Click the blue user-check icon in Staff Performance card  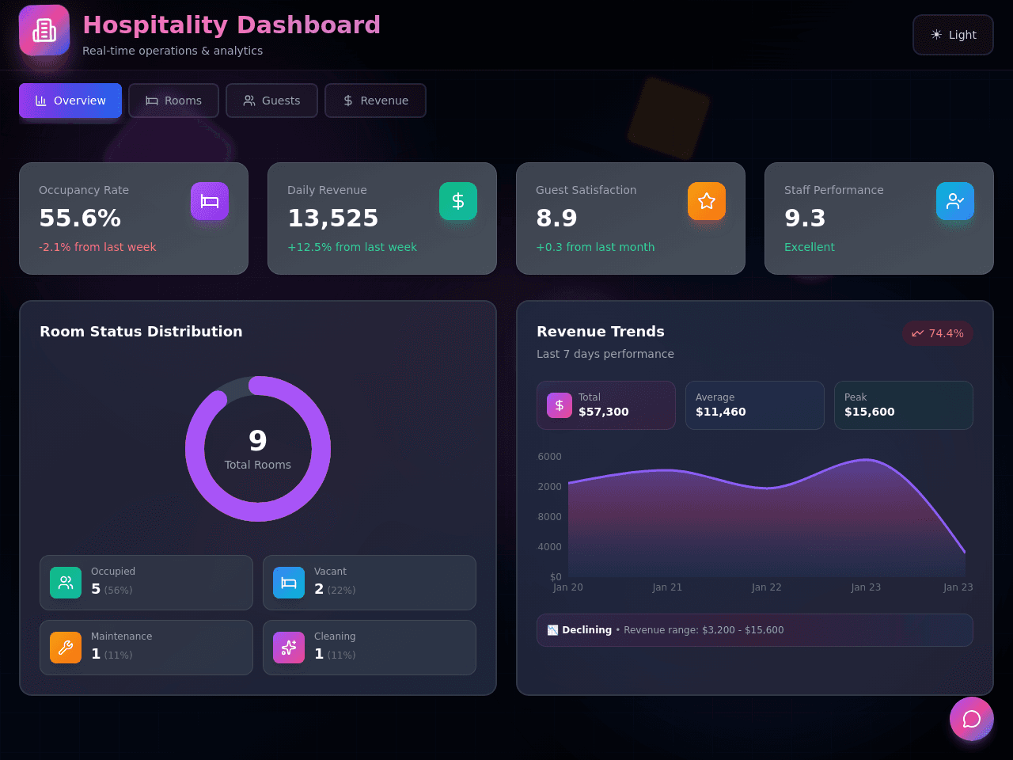point(955,201)
